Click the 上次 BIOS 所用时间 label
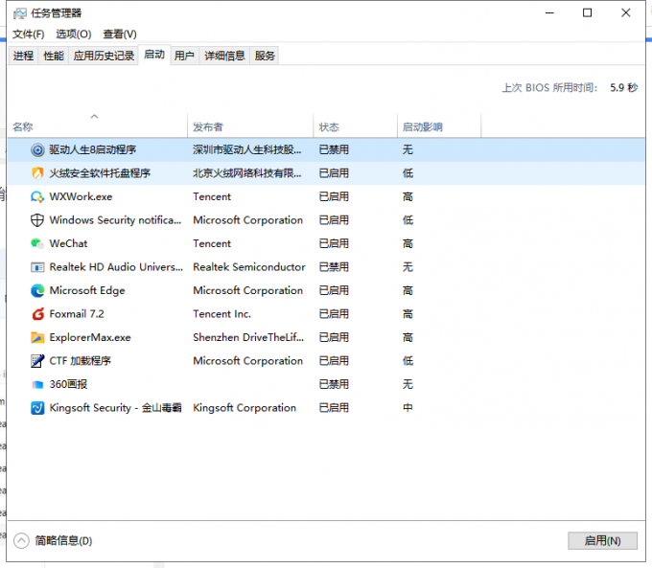Viewport: 652px width, 568px height. [549, 88]
